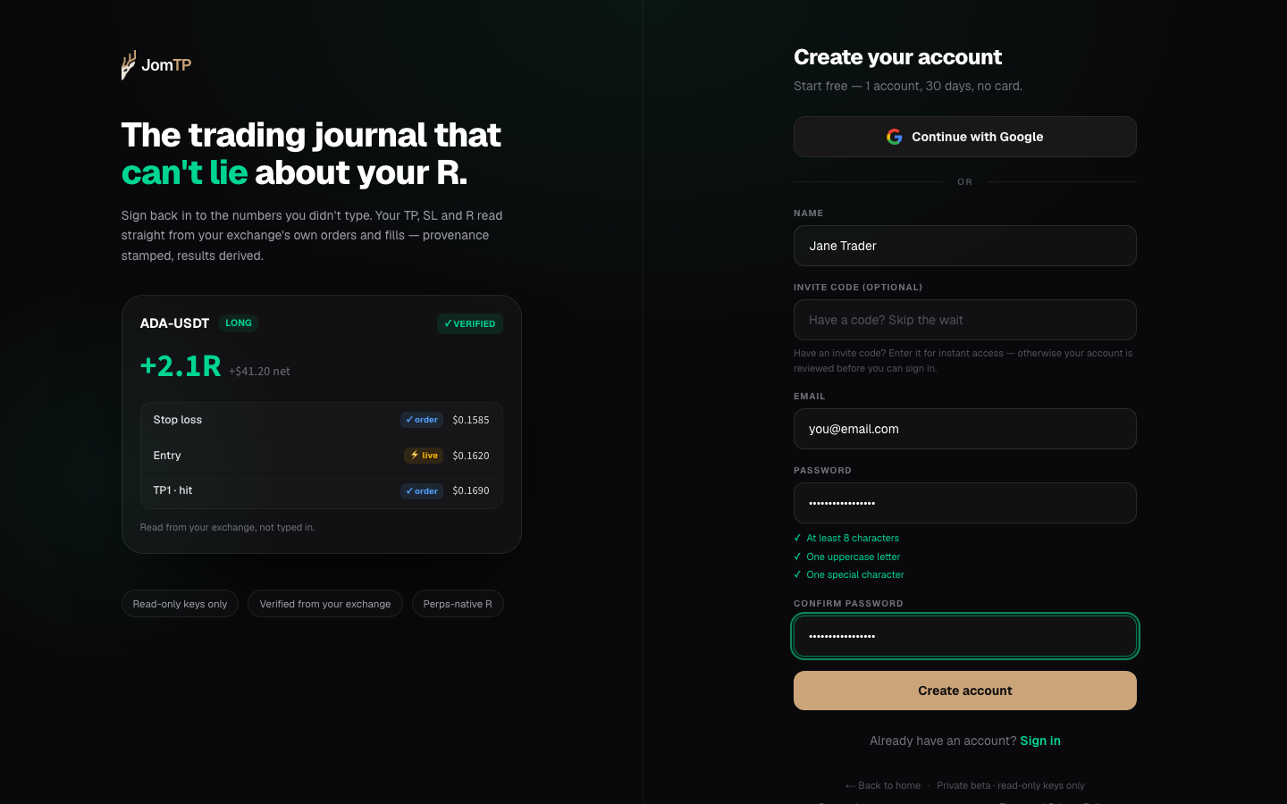The height and width of the screenshot is (804, 1287).
Task: Click the Entry row label
Action: (x=167, y=456)
